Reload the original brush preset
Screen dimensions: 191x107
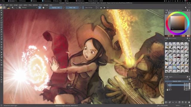(47, 8)
